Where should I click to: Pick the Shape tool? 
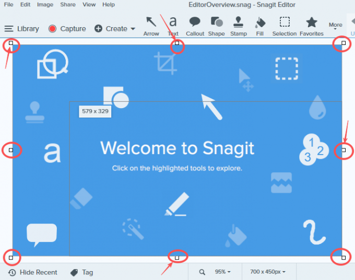tap(217, 26)
